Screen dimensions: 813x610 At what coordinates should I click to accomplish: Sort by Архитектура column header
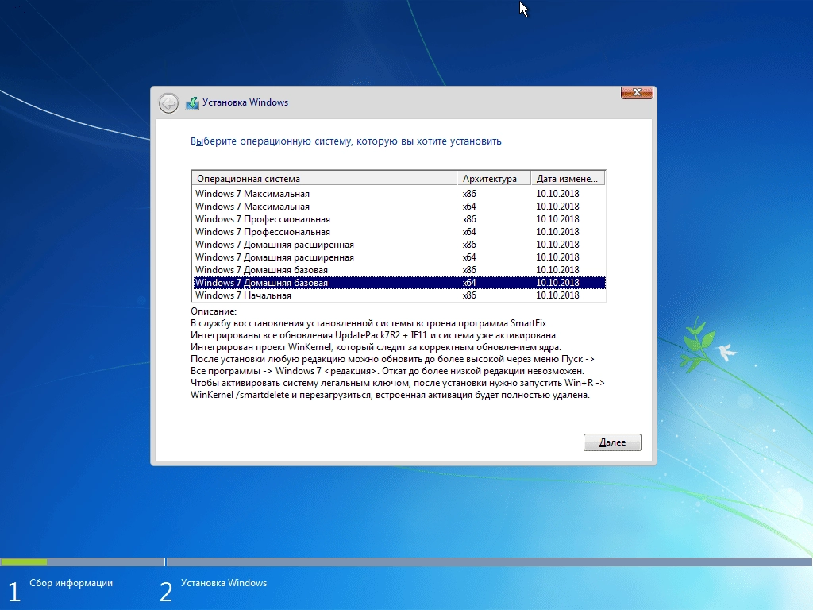(494, 179)
